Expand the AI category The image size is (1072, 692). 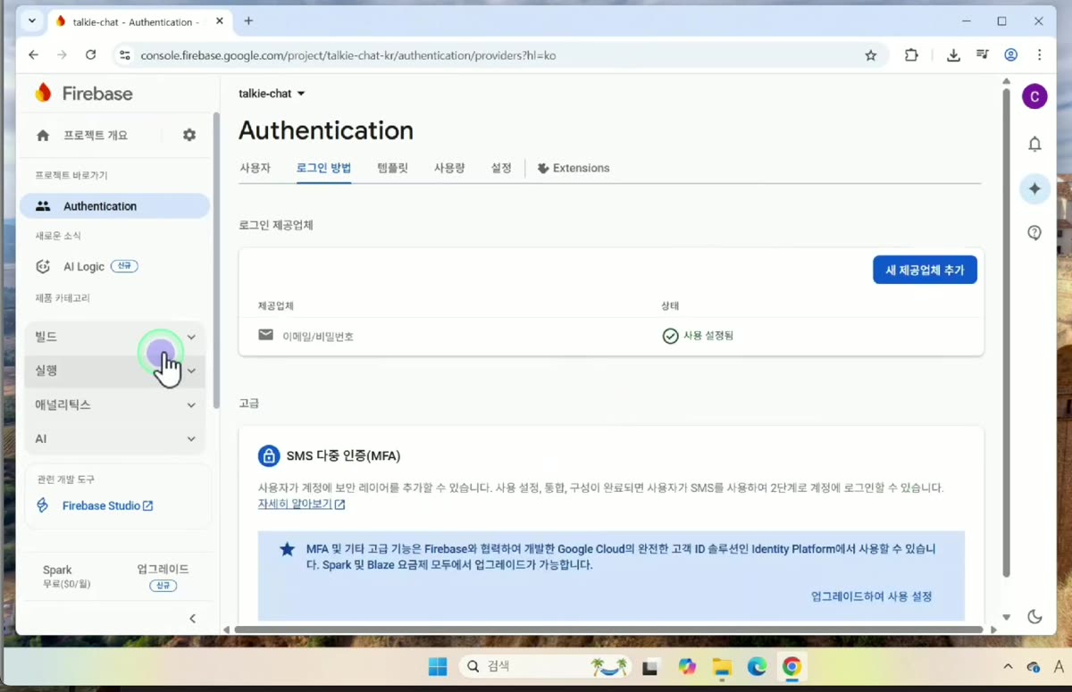pyautogui.click(x=115, y=438)
